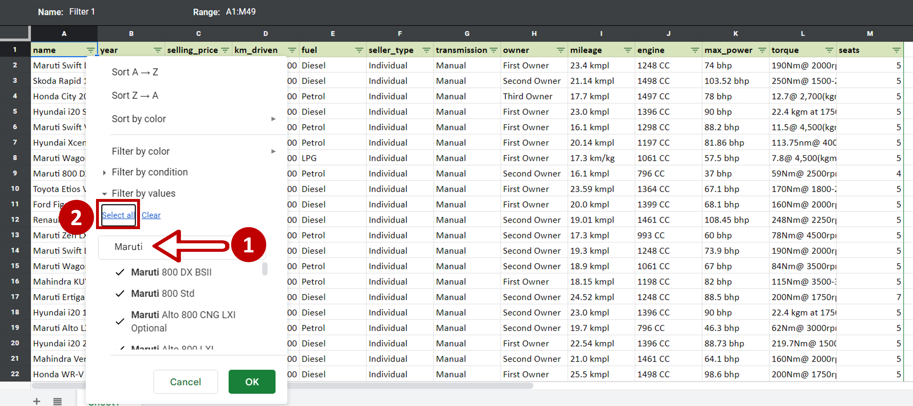This screenshot has width=913, height=406.
Task: Open the all sheets list icon
Action: point(57,401)
